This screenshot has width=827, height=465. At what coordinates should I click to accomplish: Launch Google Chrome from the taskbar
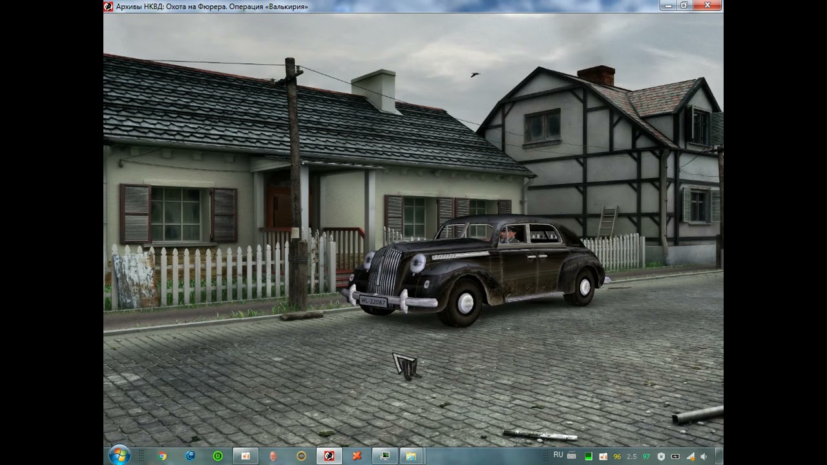163,456
